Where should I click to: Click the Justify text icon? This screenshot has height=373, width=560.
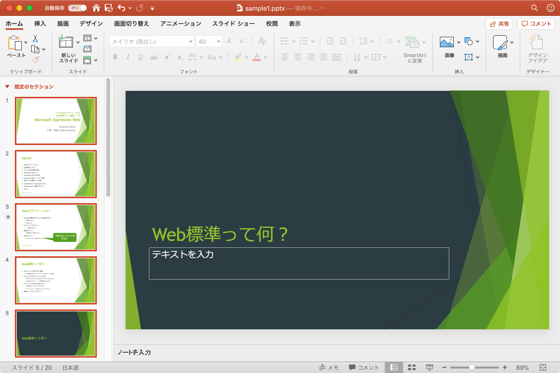324,57
